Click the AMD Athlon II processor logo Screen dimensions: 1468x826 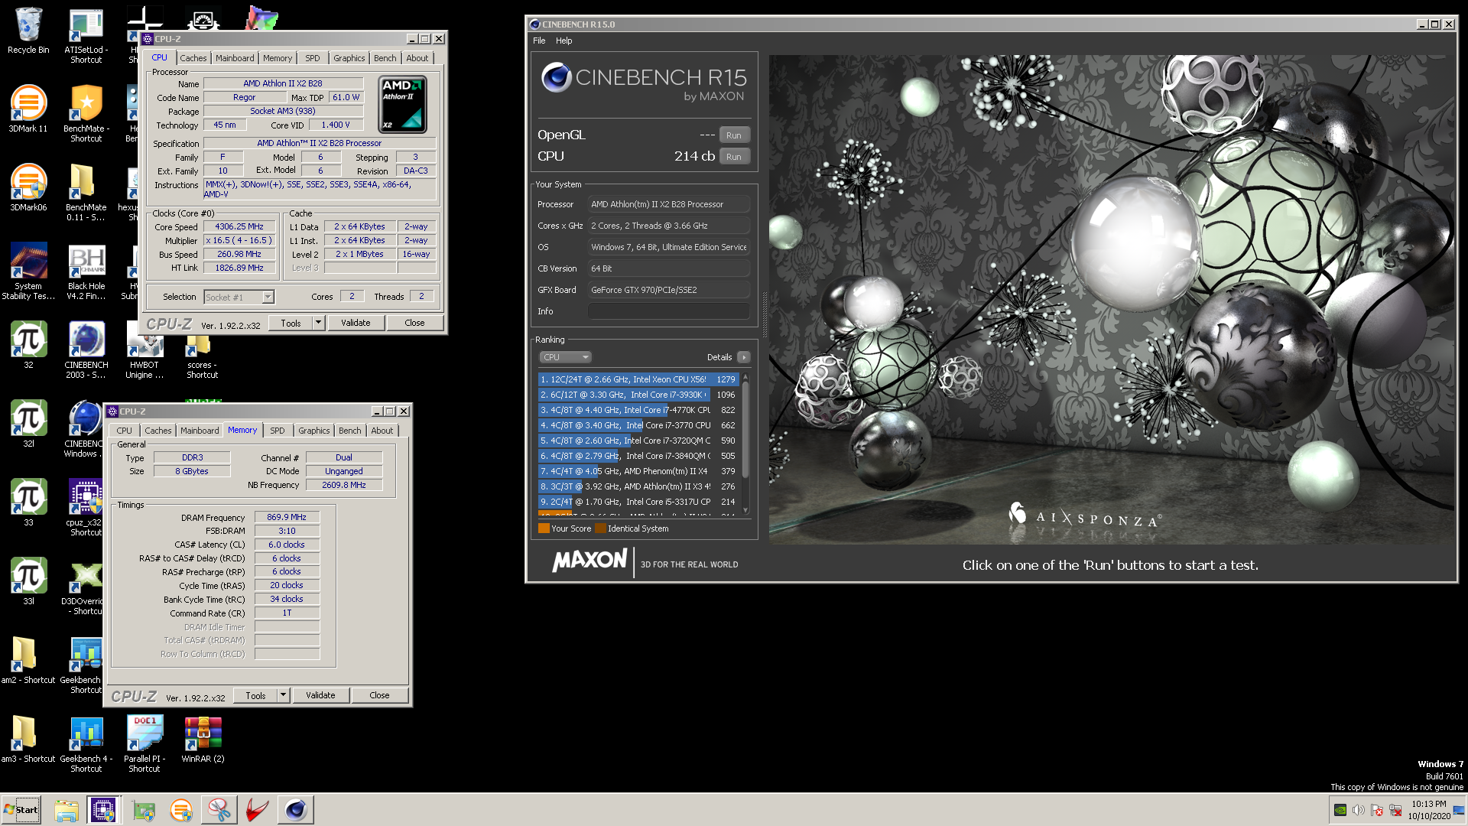pos(403,104)
